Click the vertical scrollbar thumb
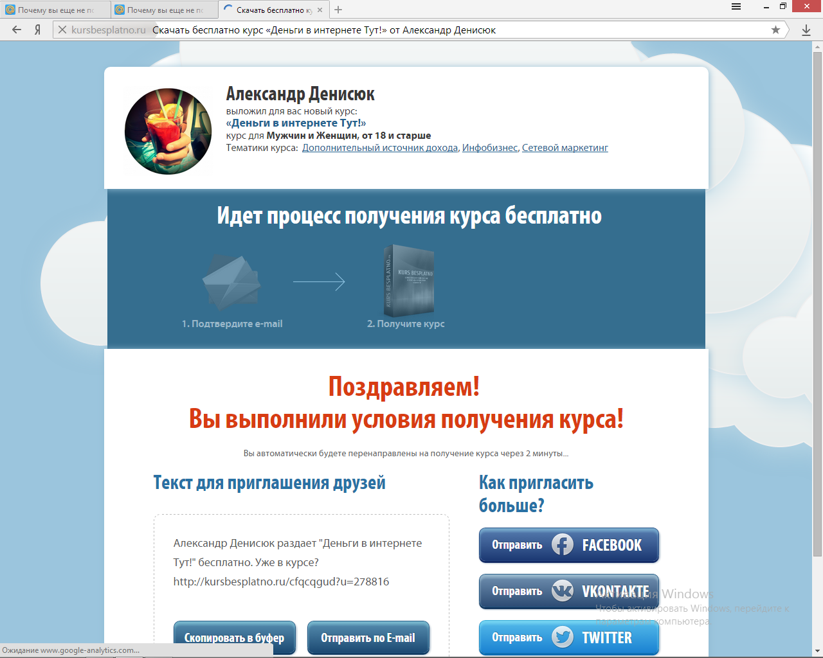This screenshot has height=658, width=823. click(x=817, y=303)
